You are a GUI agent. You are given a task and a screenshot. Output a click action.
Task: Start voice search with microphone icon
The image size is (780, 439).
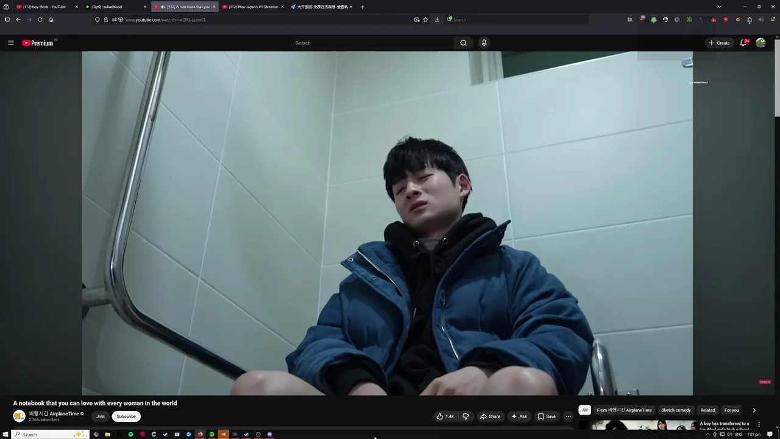point(484,43)
